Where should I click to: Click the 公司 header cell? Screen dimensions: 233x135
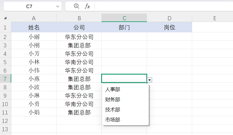pos(79,27)
